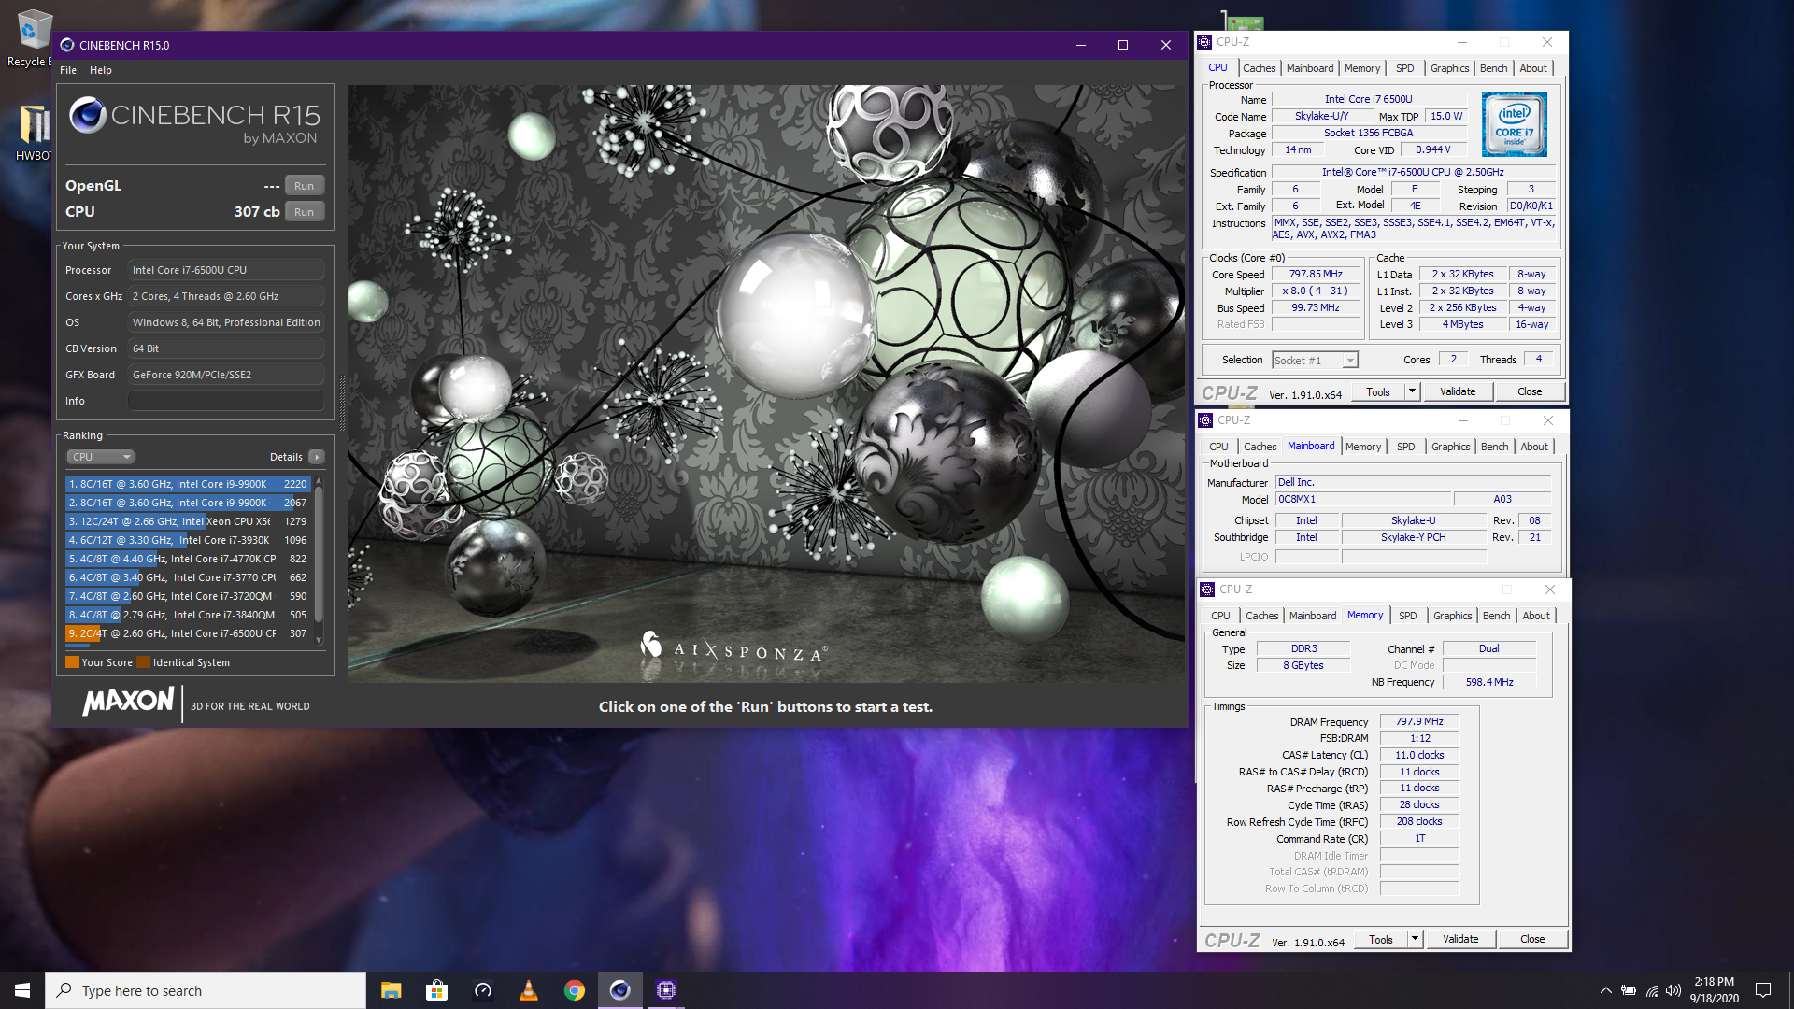Select the i7-6500U 307 ranking row
This screenshot has height=1009, width=1794.
pyautogui.click(x=188, y=633)
